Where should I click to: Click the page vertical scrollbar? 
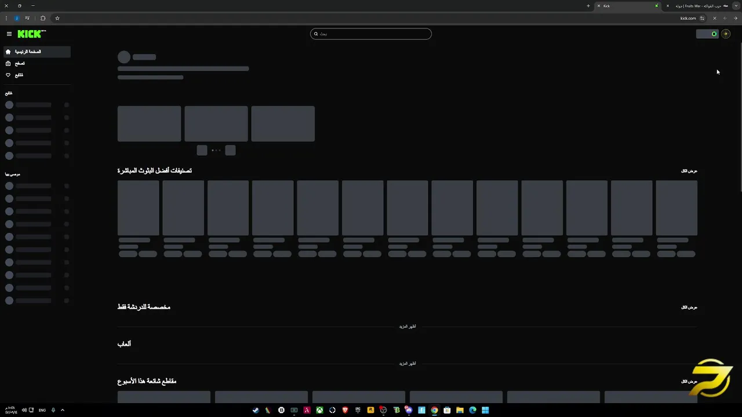point(740,116)
